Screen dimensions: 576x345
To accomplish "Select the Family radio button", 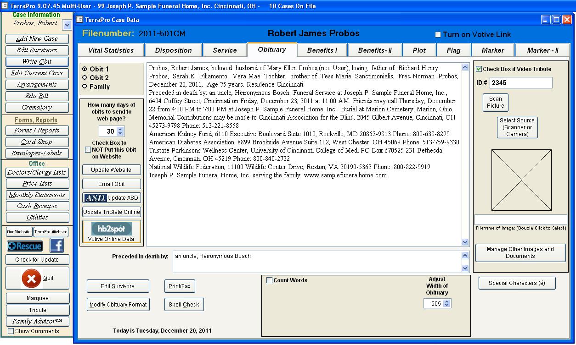I will click(85, 86).
